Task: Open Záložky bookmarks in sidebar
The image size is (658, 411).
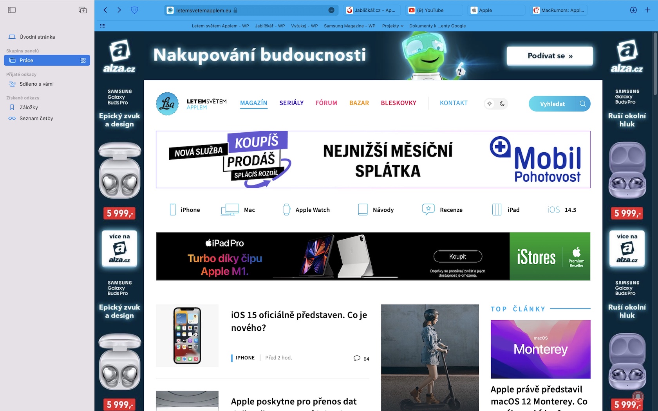Action: pyautogui.click(x=47, y=107)
